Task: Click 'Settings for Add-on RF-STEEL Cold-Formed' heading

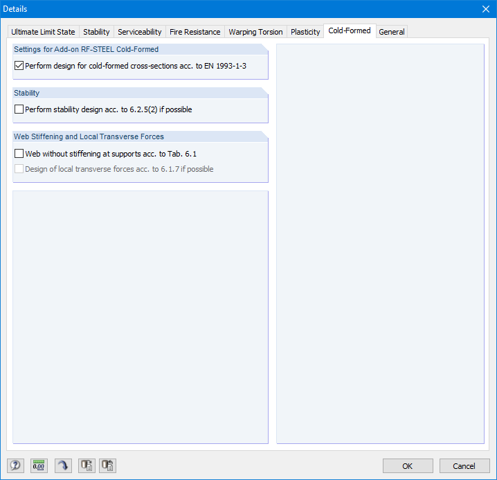Action: pyautogui.click(x=87, y=49)
